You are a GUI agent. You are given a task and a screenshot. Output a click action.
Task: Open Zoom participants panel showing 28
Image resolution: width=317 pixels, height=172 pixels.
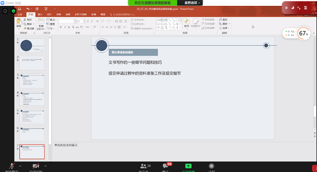(145, 167)
